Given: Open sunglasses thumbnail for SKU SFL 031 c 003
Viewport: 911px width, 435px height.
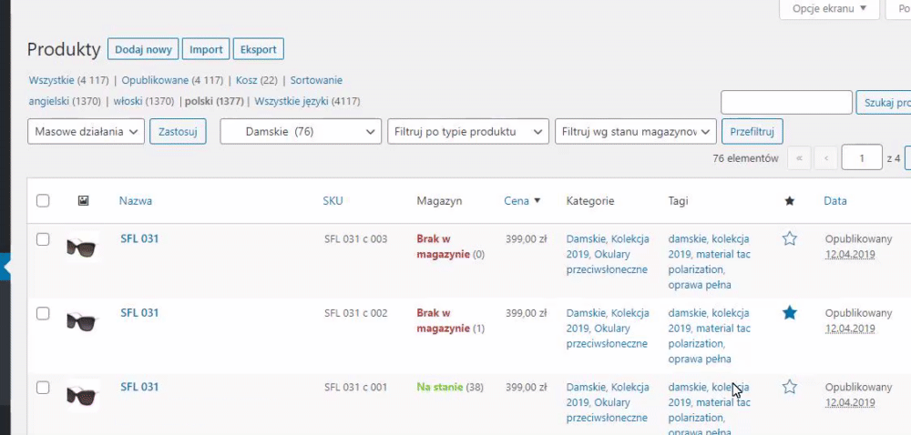Looking at the screenshot, I should pos(83,247).
